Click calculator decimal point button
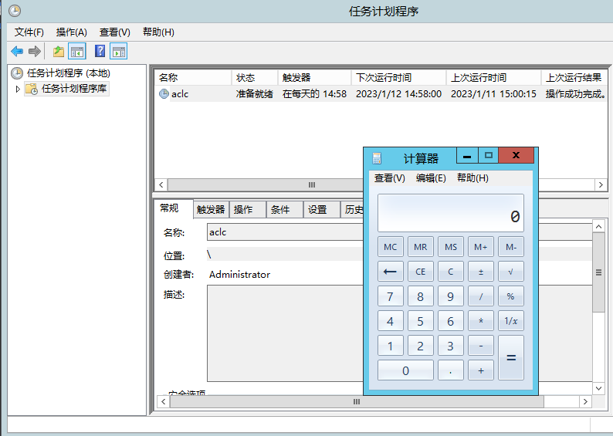 [x=450, y=370]
